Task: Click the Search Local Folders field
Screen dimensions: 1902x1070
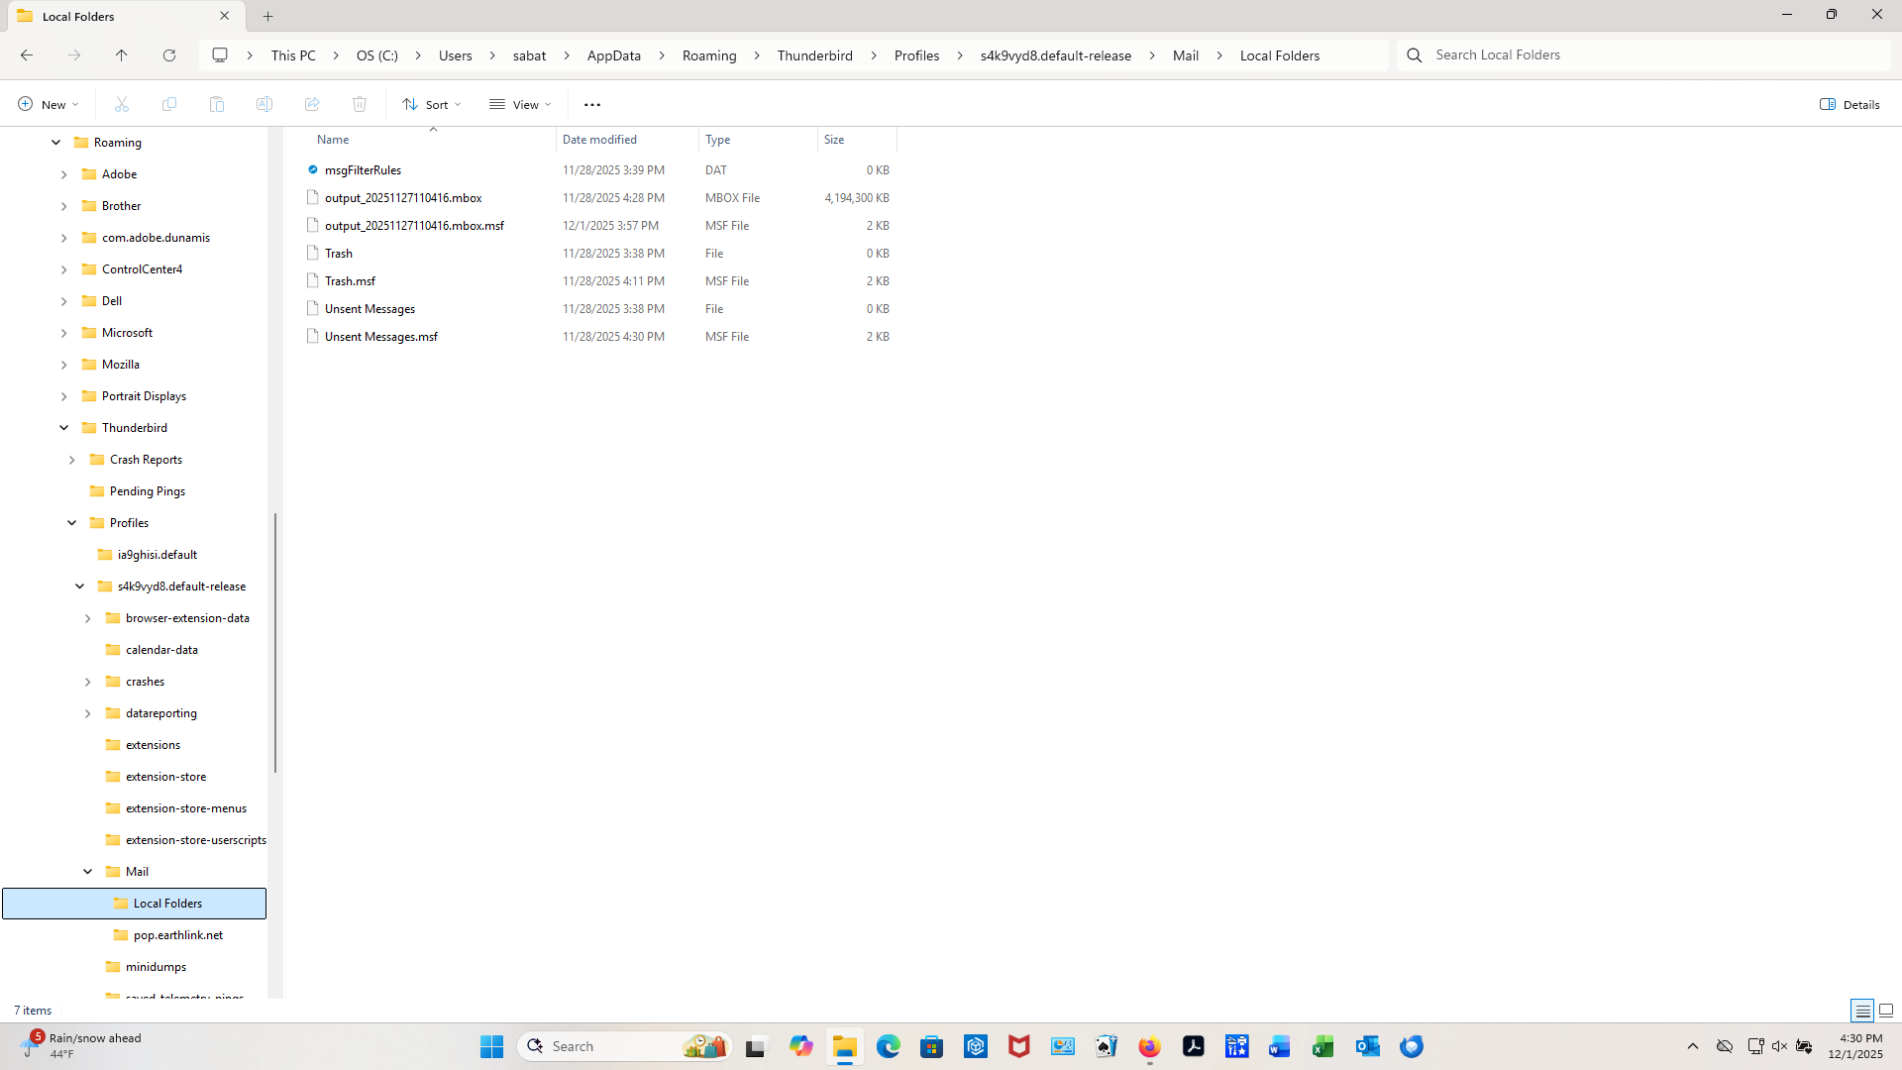Action: [x=1644, y=55]
